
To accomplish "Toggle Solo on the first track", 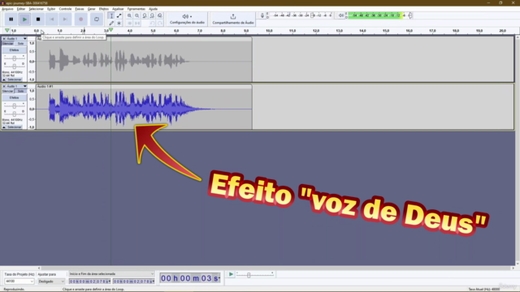I will coord(20,44).
